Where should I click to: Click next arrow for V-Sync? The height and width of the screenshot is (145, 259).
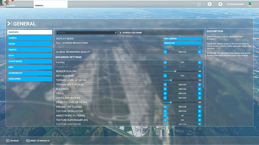(200, 62)
